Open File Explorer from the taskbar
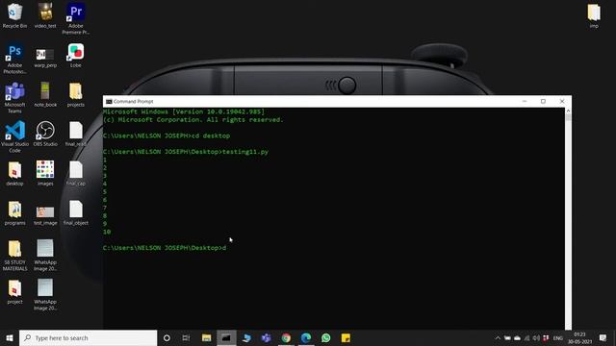Viewport: 616px width, 346px height. tap(206, 337)
